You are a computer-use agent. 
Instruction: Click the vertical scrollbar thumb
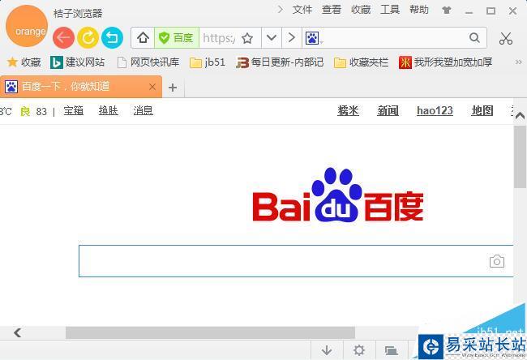click(520, 157)
